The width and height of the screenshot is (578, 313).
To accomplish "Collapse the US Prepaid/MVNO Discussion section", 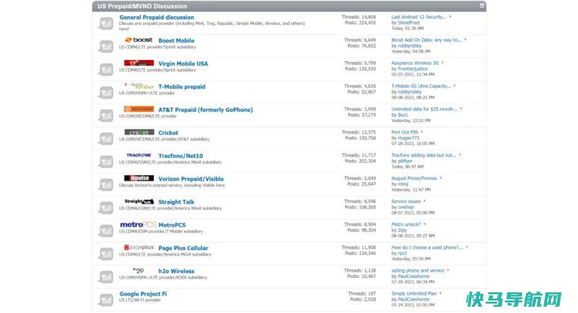I will click(x=481, y=6).
